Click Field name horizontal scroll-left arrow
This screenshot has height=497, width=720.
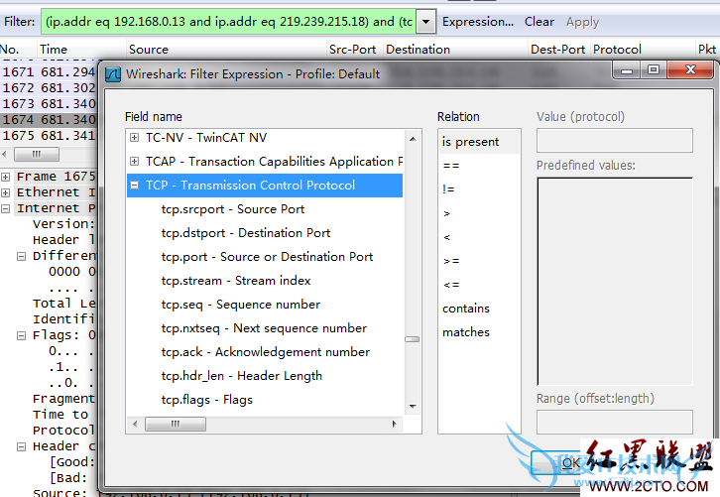135,424
